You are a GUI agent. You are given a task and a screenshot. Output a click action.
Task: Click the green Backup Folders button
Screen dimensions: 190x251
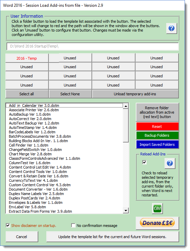tap(157, 135)
